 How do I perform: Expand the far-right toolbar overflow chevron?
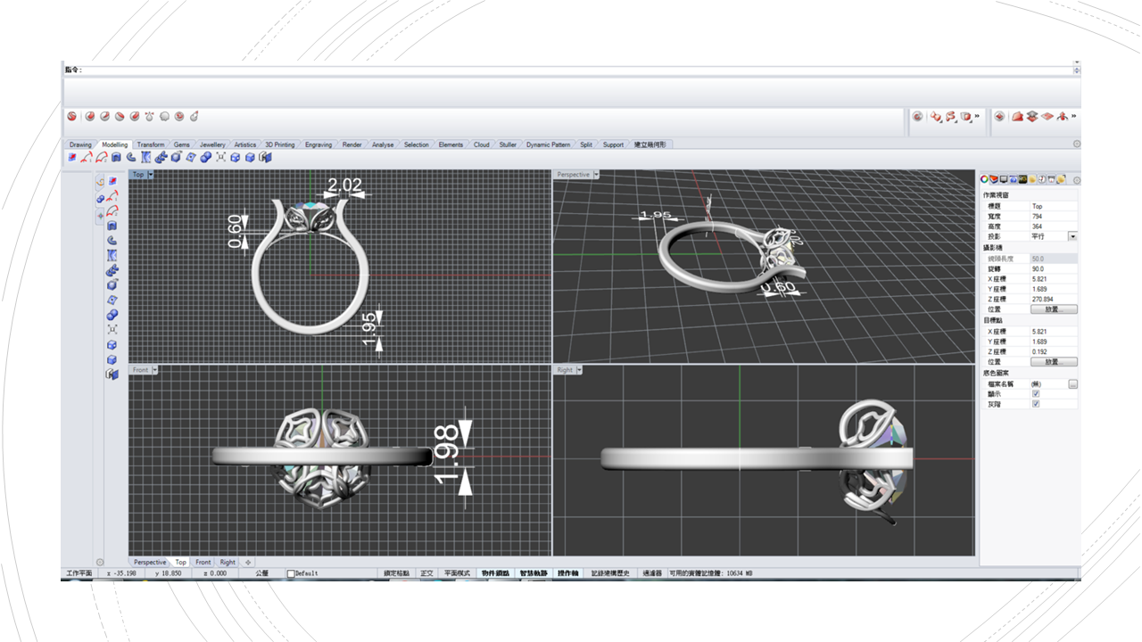tap(1074, 116)
